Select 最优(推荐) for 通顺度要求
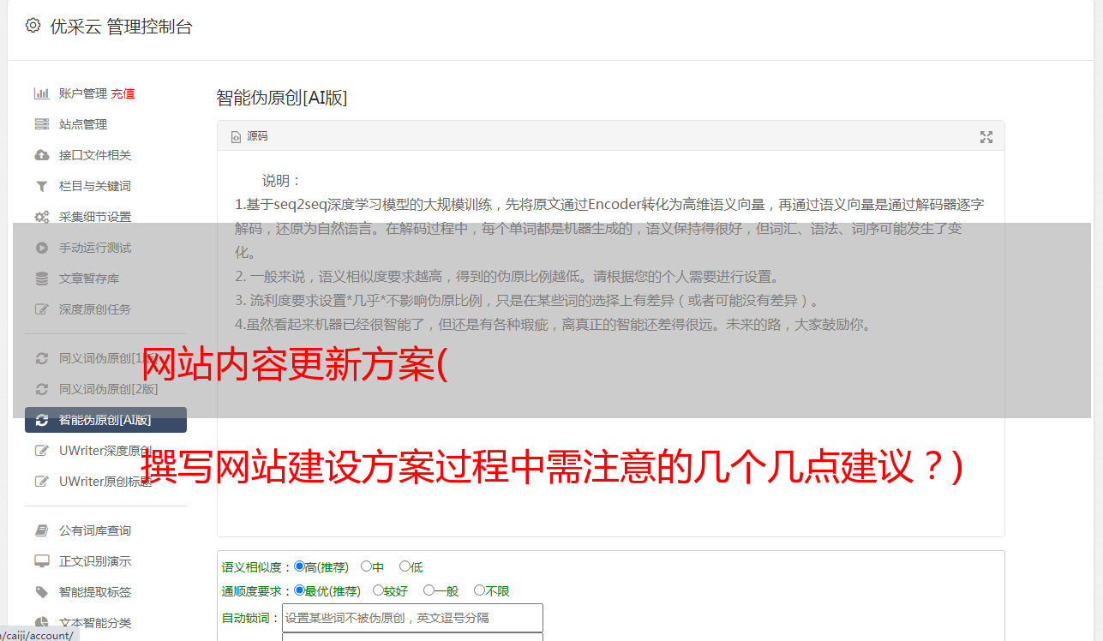 click(x=299, y=590)
